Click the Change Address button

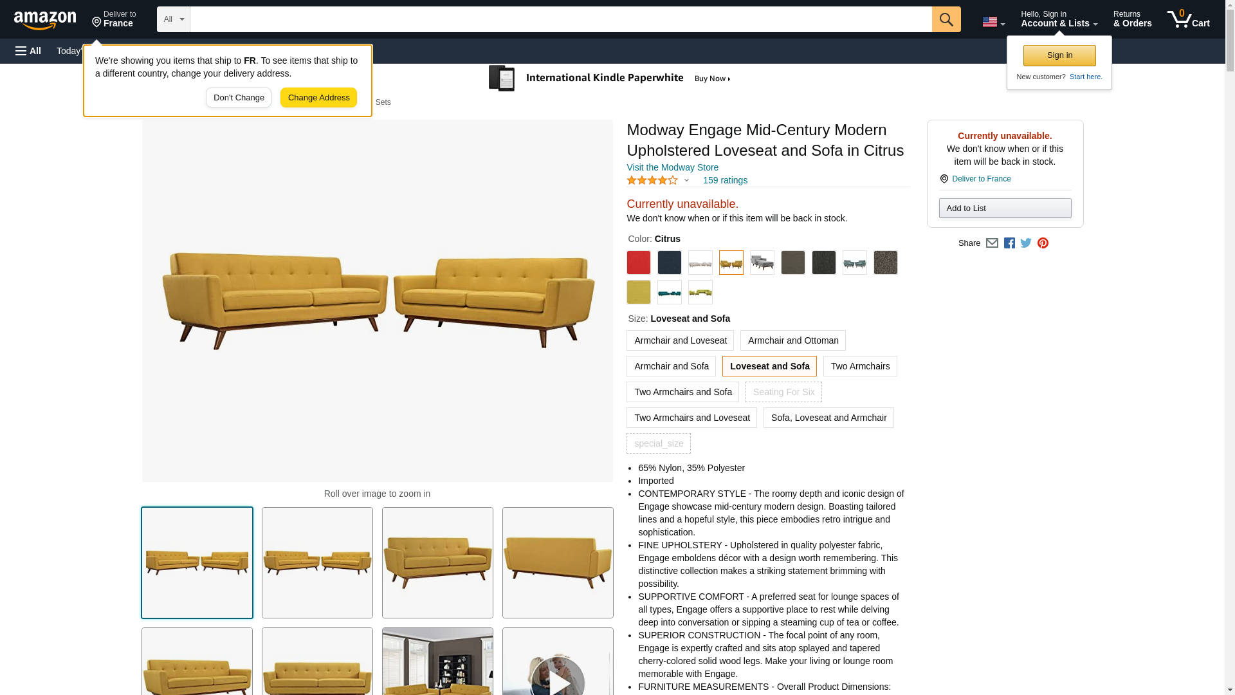[318, 98]
